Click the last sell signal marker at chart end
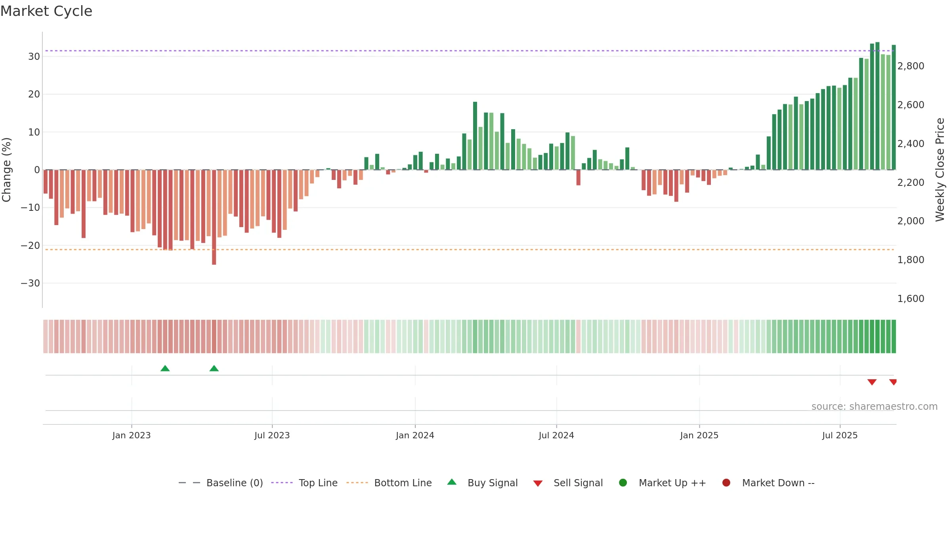Screen dimensions: 951x535 893,382
